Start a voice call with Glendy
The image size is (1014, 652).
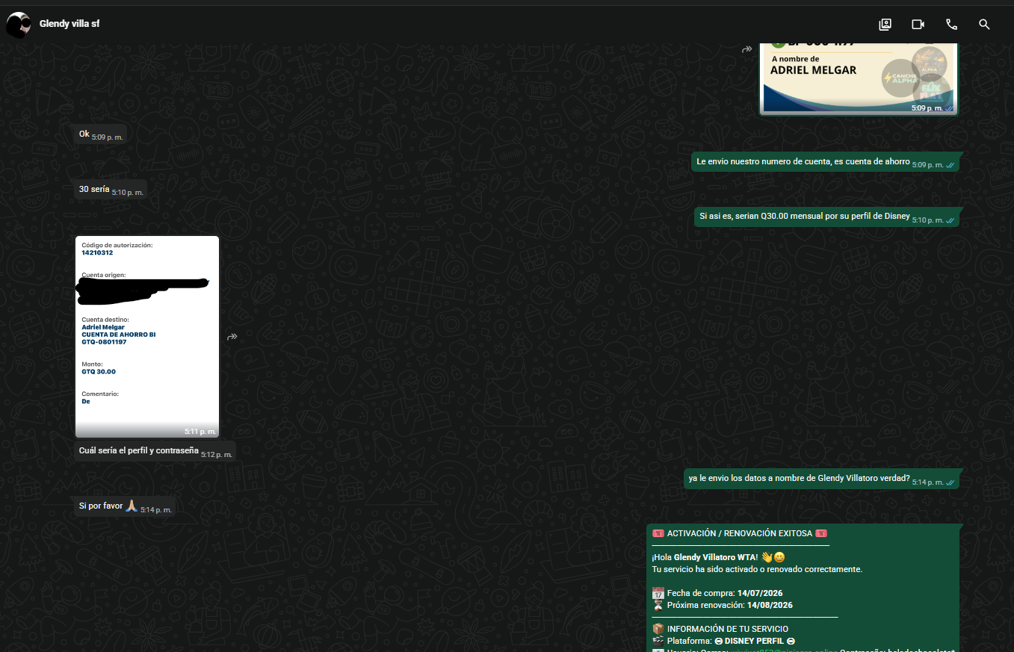tap(951, 25)
